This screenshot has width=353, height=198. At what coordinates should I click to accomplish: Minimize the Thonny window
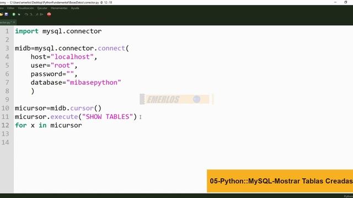tap(335, 2)
